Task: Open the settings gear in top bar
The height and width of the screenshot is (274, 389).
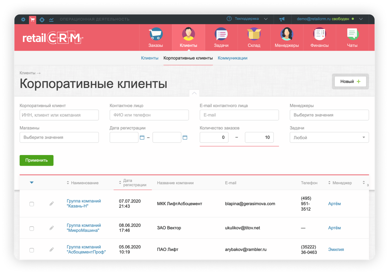Action: (23, 19)
